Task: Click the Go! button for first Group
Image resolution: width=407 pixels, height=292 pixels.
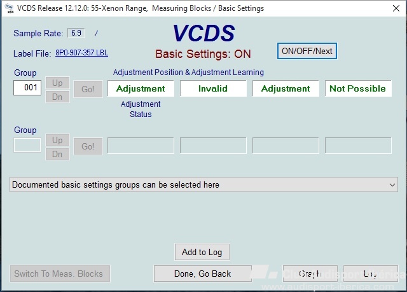Action: [x=88, y=89]
